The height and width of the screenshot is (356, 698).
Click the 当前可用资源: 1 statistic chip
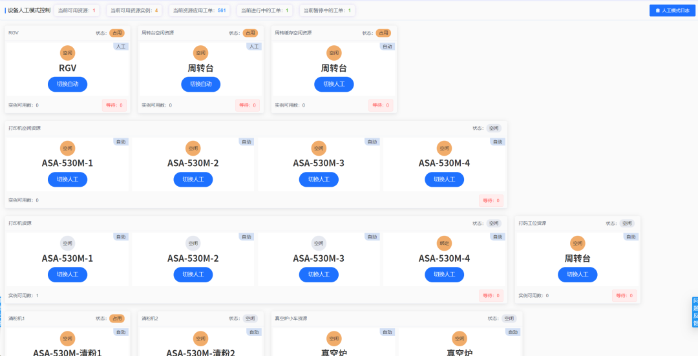[x=76, y=10]
